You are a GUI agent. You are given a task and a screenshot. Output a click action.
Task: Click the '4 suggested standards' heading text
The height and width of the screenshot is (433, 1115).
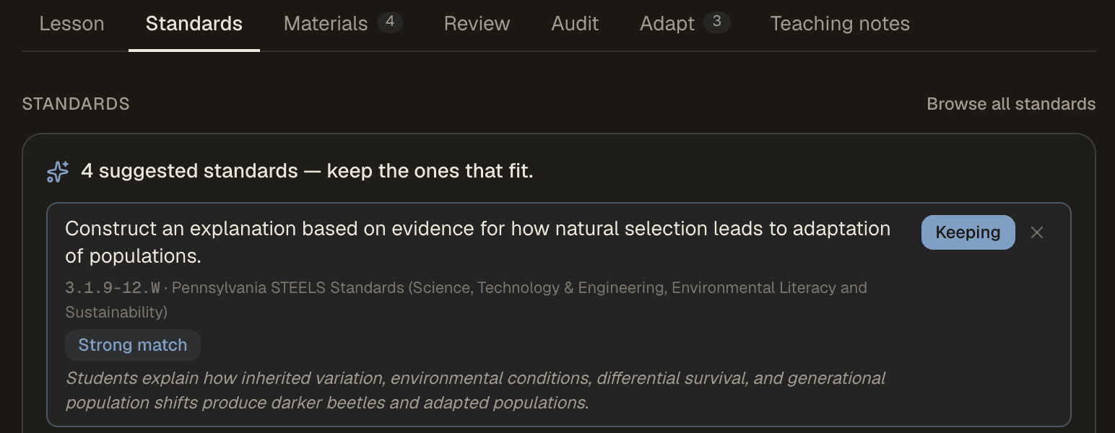point(307,172)
